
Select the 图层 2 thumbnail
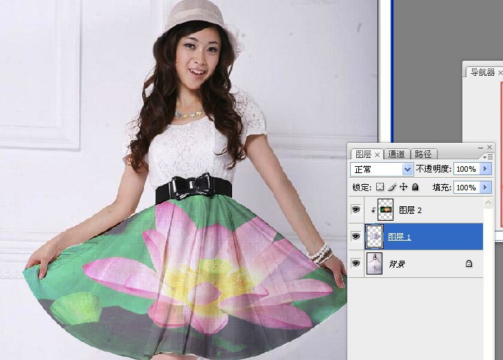pyautogui.click(x=386, y=210)
